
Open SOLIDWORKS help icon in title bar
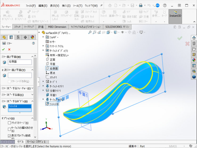pyautogui.click(x=165, y=5)
